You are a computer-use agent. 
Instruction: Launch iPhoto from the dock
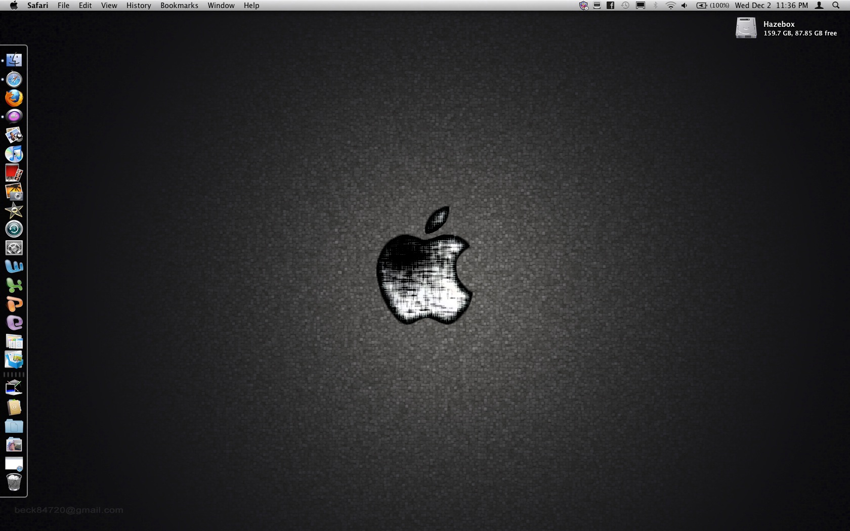pyautogui.click(x=14, y=192)
